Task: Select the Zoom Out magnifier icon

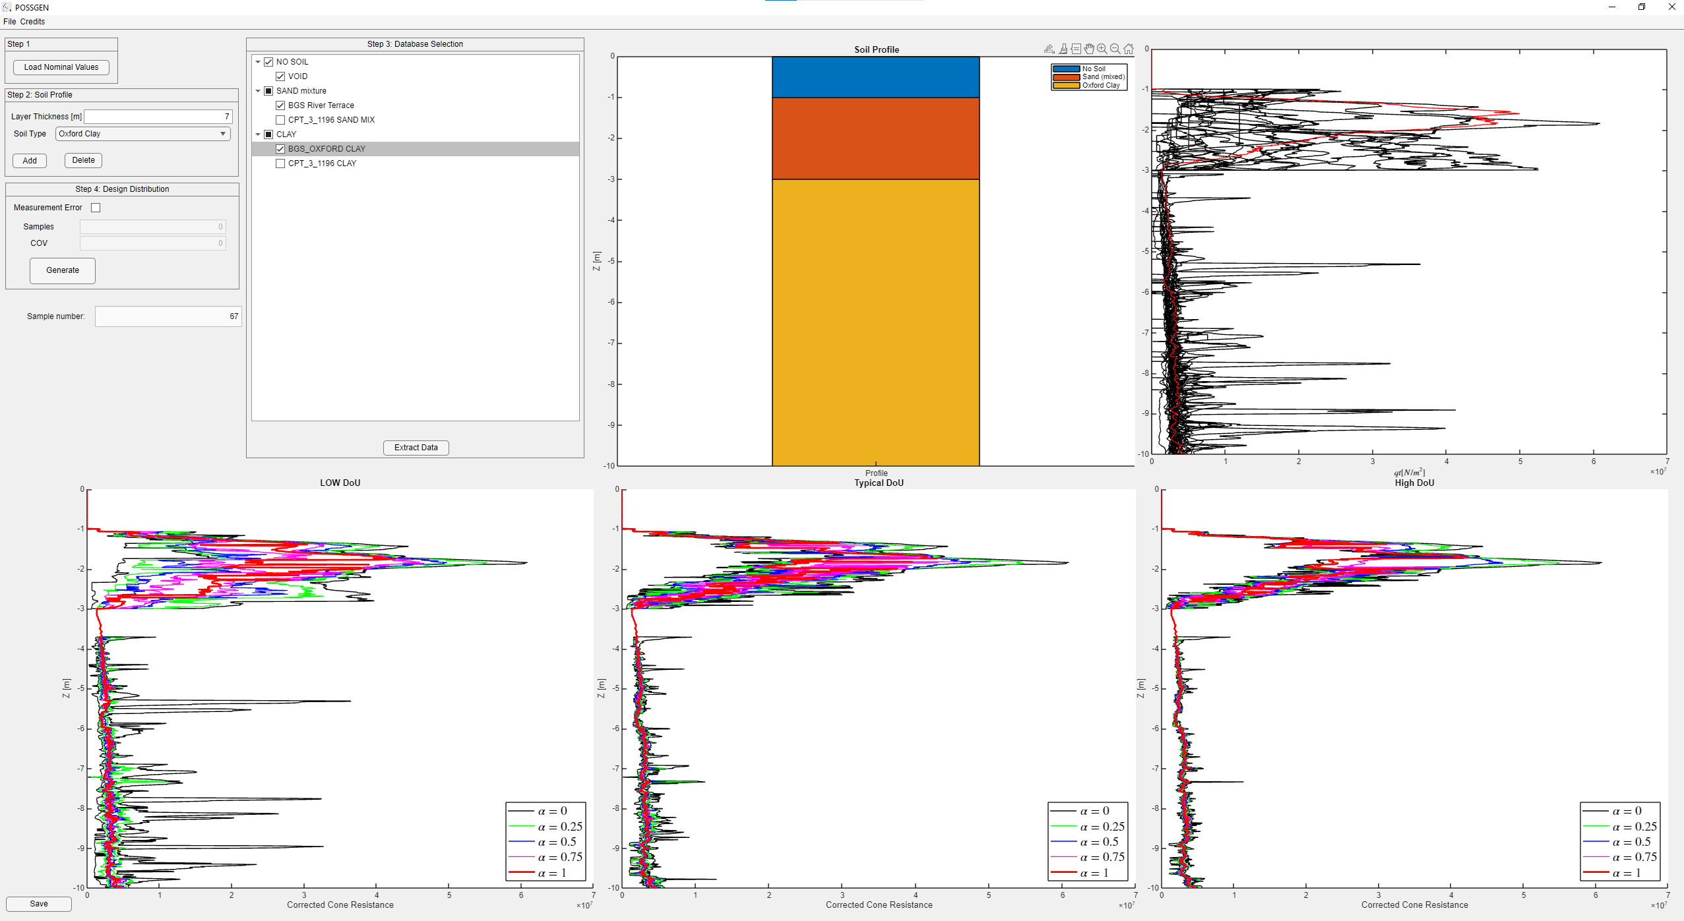Action: pyautogui.click(x=1115, y=49)
